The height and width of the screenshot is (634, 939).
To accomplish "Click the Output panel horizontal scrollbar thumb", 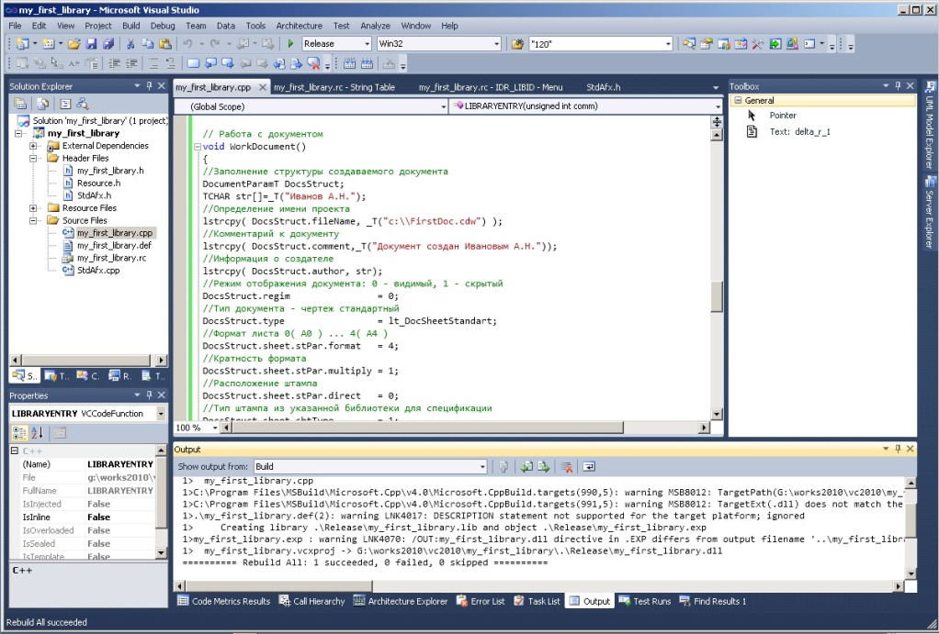I will [279, 586].
